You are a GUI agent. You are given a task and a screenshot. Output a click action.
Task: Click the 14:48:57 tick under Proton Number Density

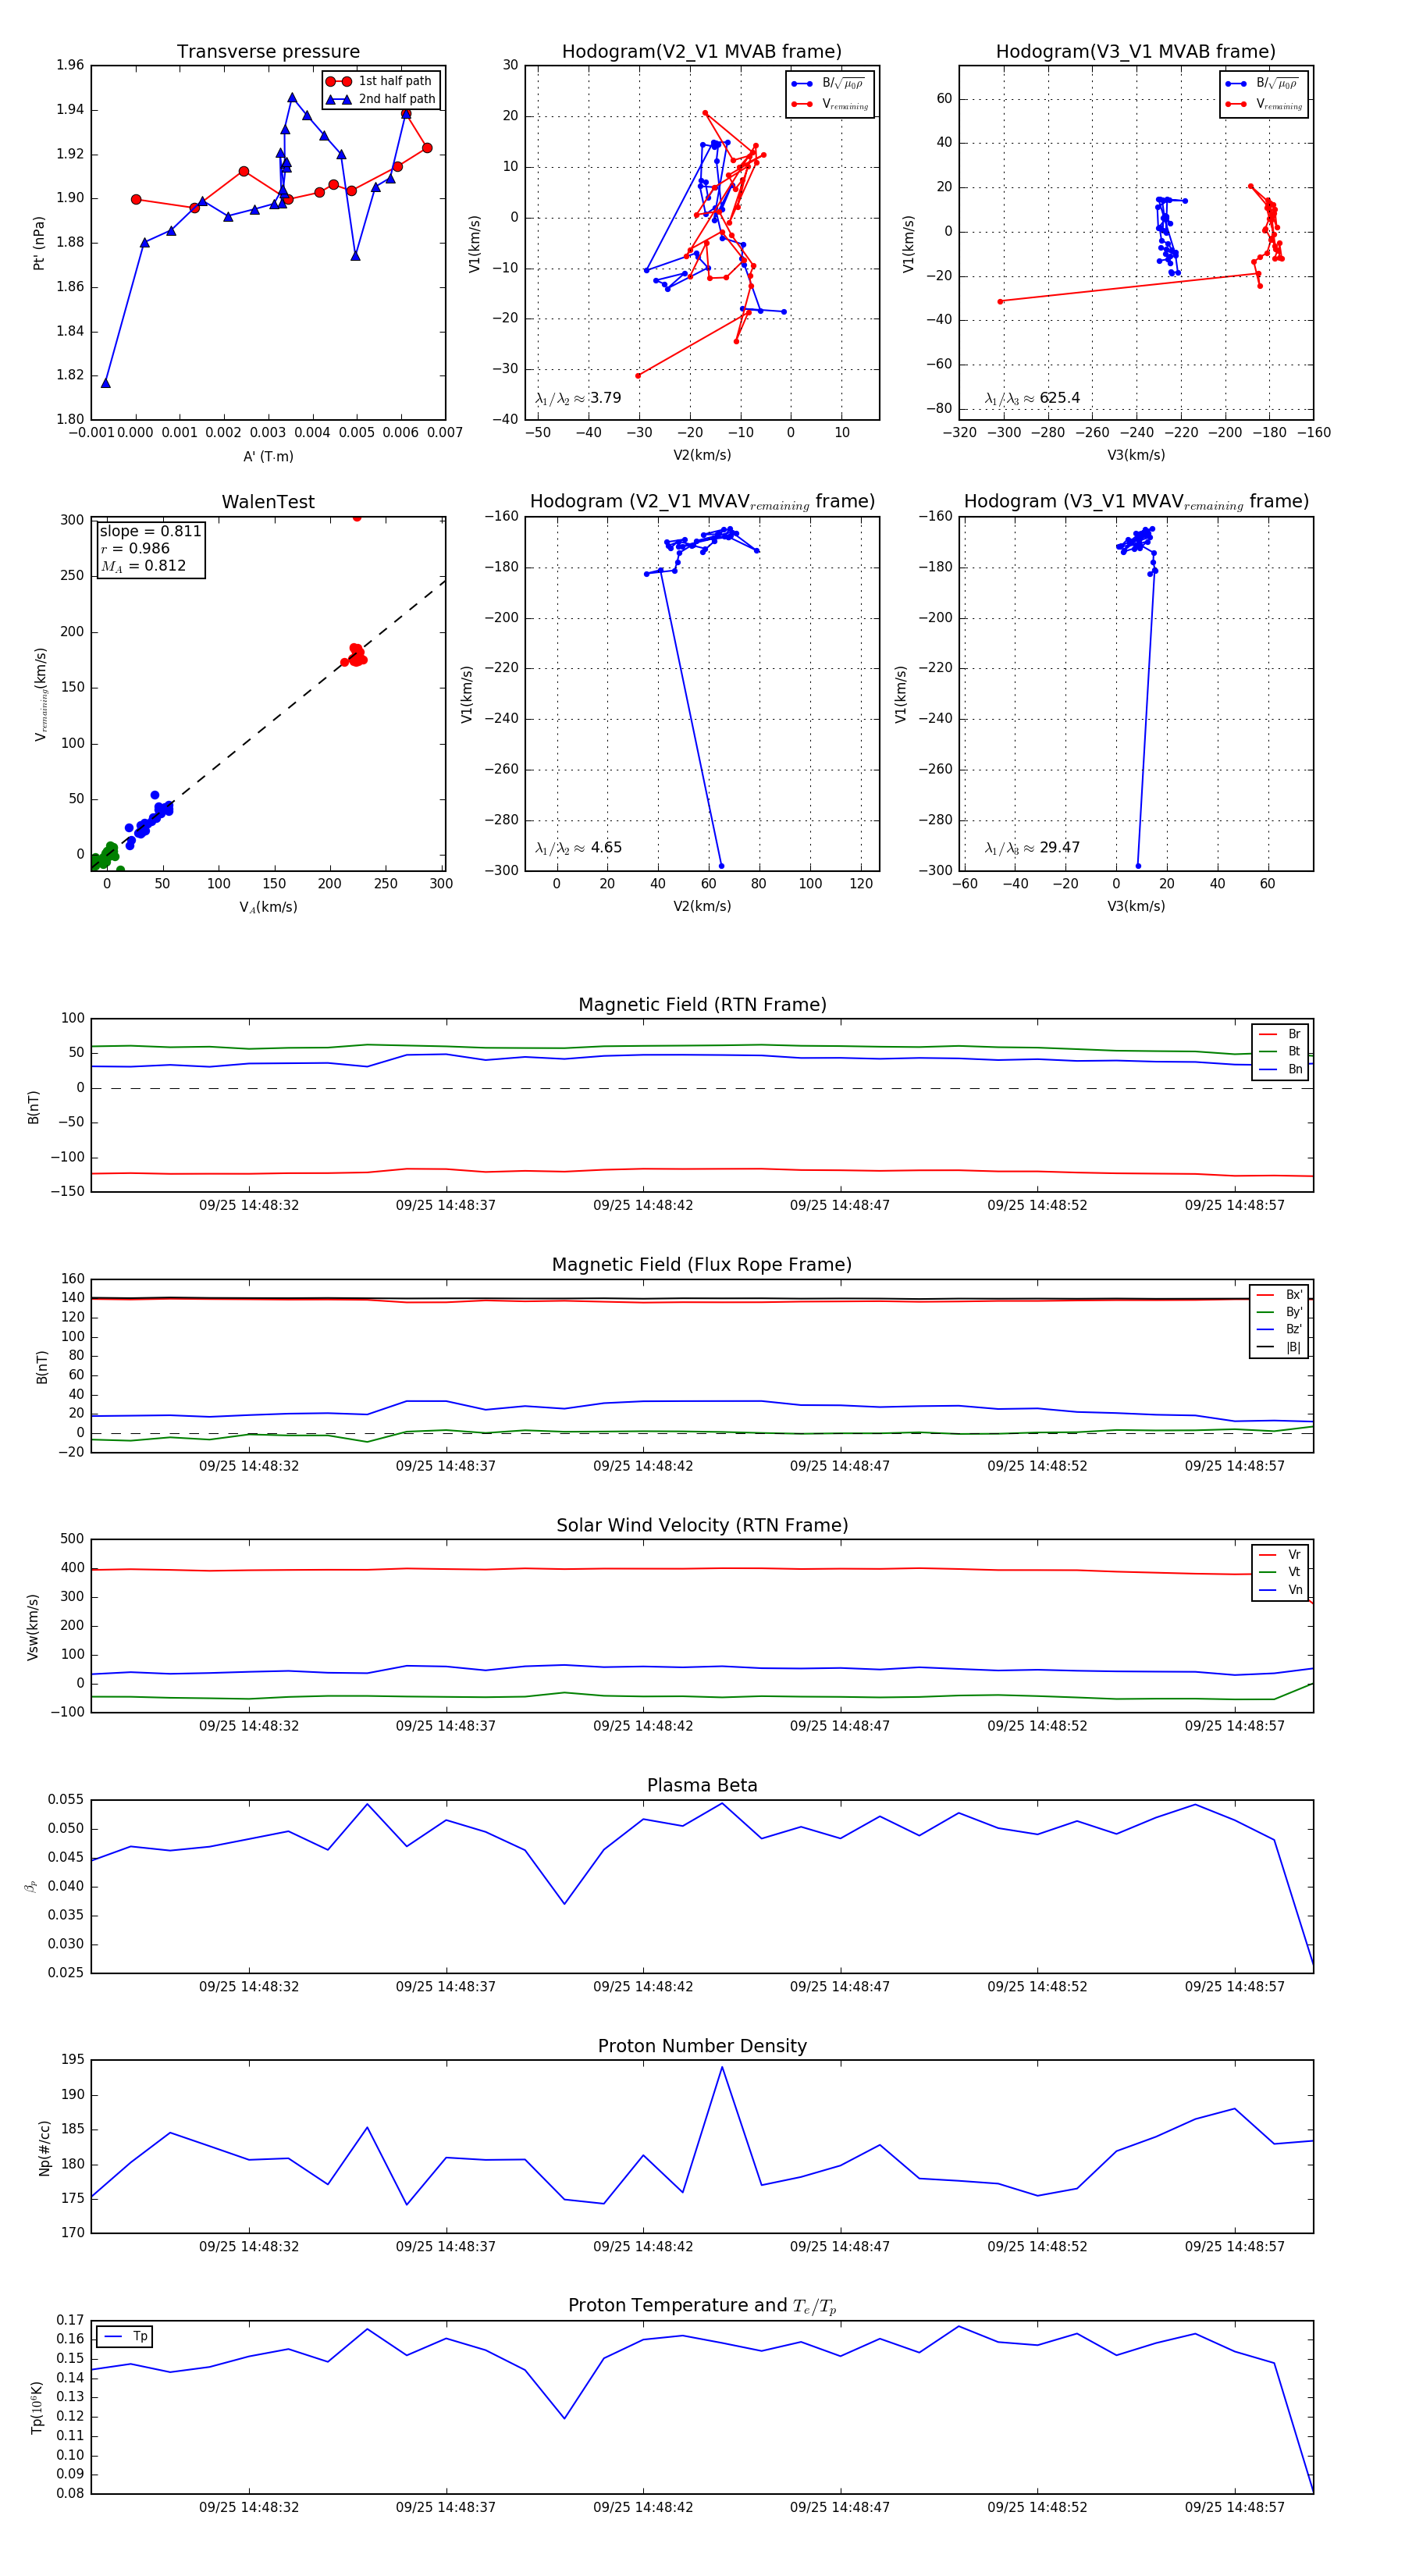(1234, 2246)
